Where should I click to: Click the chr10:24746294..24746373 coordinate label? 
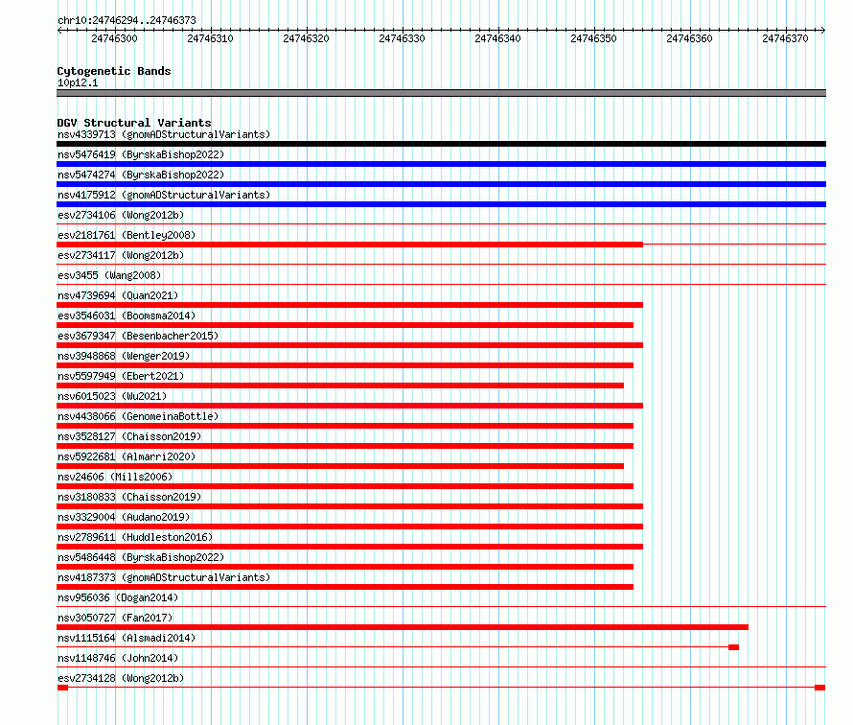(x=127, y=20)
